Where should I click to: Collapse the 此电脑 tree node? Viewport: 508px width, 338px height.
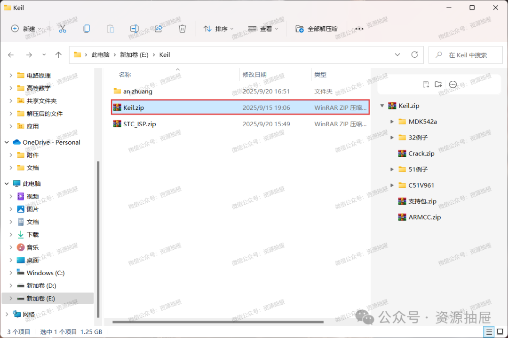(x=7, y=184)
